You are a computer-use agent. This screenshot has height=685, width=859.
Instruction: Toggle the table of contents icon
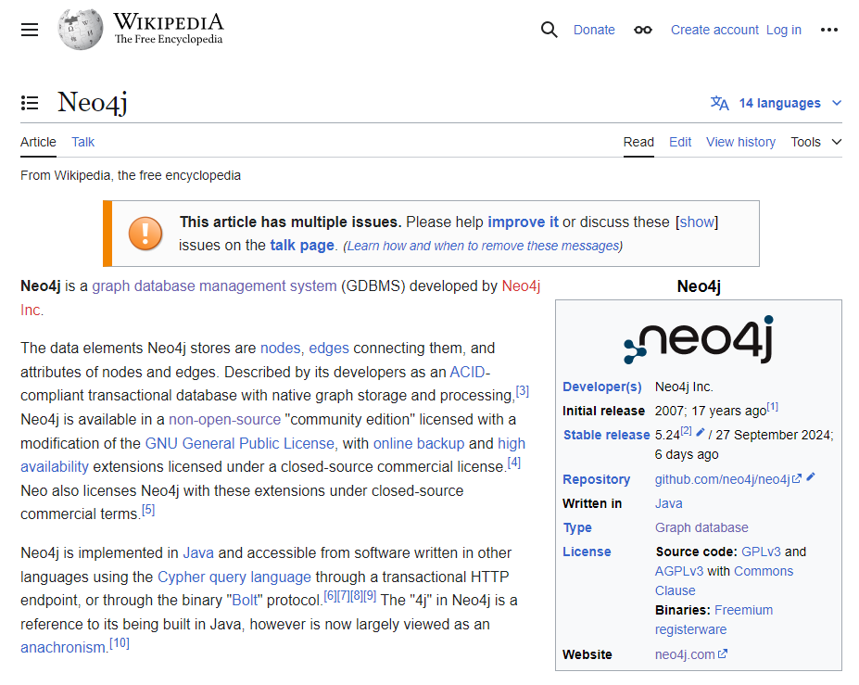click(30, 103)
